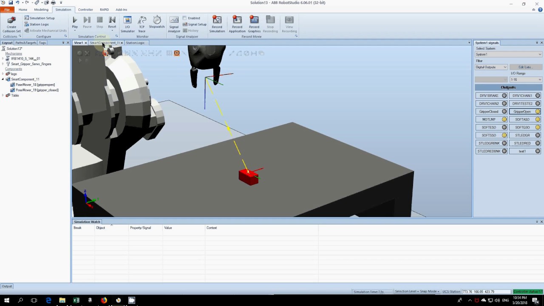Open Excel from the Windows taskbar
This screenshot has height=306, width=544.
pos(76,300)
